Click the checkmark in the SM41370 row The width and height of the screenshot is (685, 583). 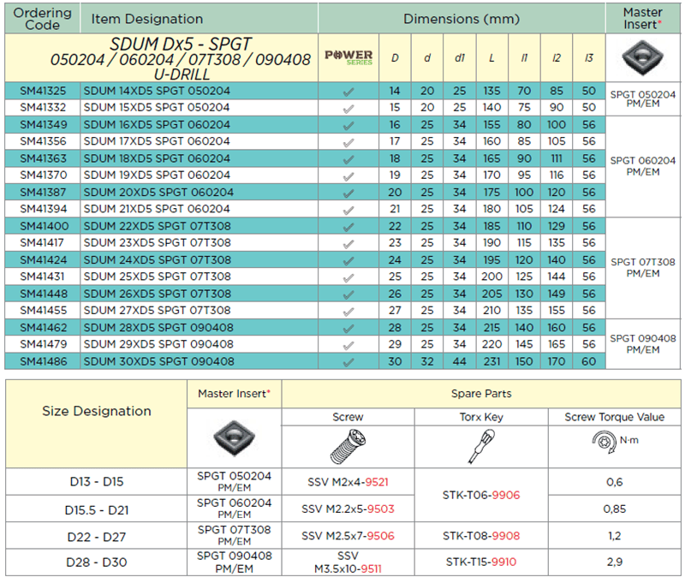(348, 176)
